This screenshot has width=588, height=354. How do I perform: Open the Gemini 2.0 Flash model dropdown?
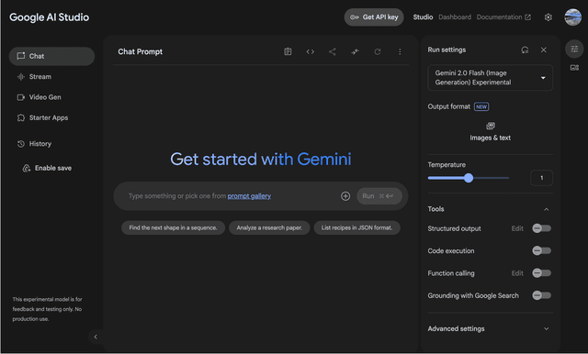tap(490, 78)
